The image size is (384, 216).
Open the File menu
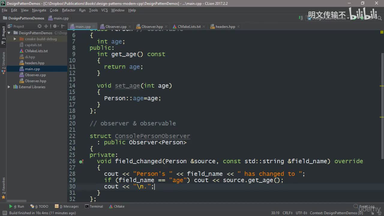click(x=4, y=10)
